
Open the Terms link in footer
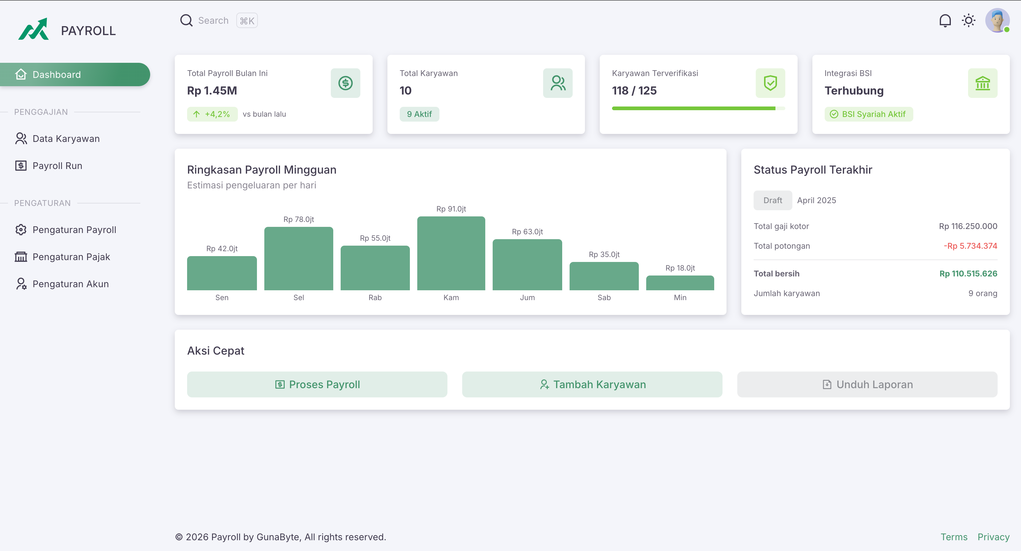tap(954, 537)
